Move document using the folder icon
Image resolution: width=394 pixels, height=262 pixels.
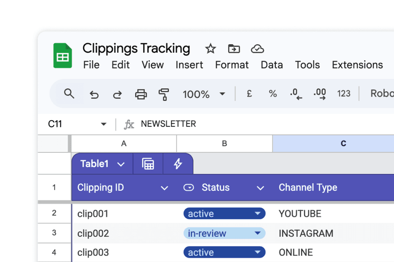(x=234, y=49)
